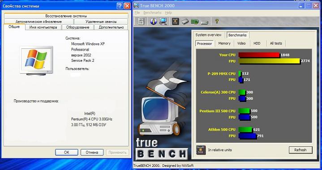Open the Benchmarks menu
The width and height of the screenshot is (322, 170).
[x=152, y=13]
